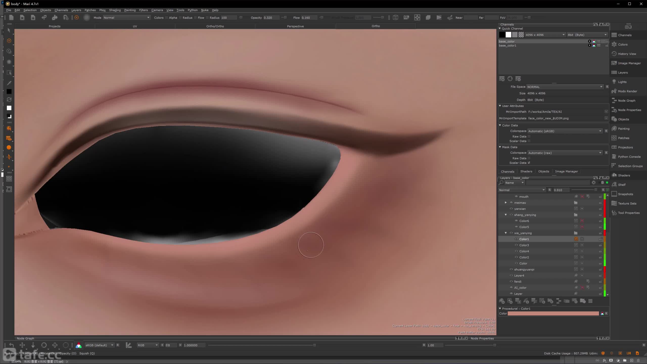Image resolution: width=647 pixels, height=364 pixels.
Task: Open Python Console from right sidebar
Action: 629,157
